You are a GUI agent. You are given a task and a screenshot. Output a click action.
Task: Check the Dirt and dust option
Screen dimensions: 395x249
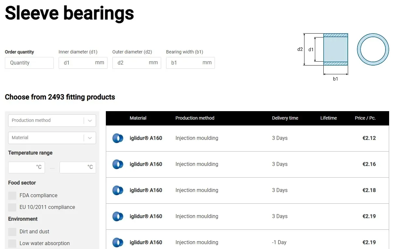coord(12,232)
